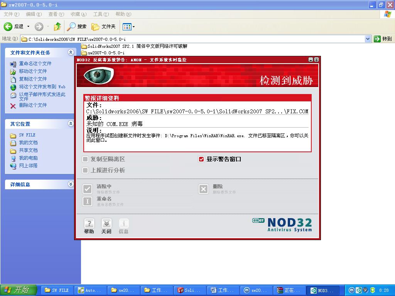Switch to NOD3... taskbar item
Image resolution: width=395 pixels, height=296 pixels.
tap(323, 290)
